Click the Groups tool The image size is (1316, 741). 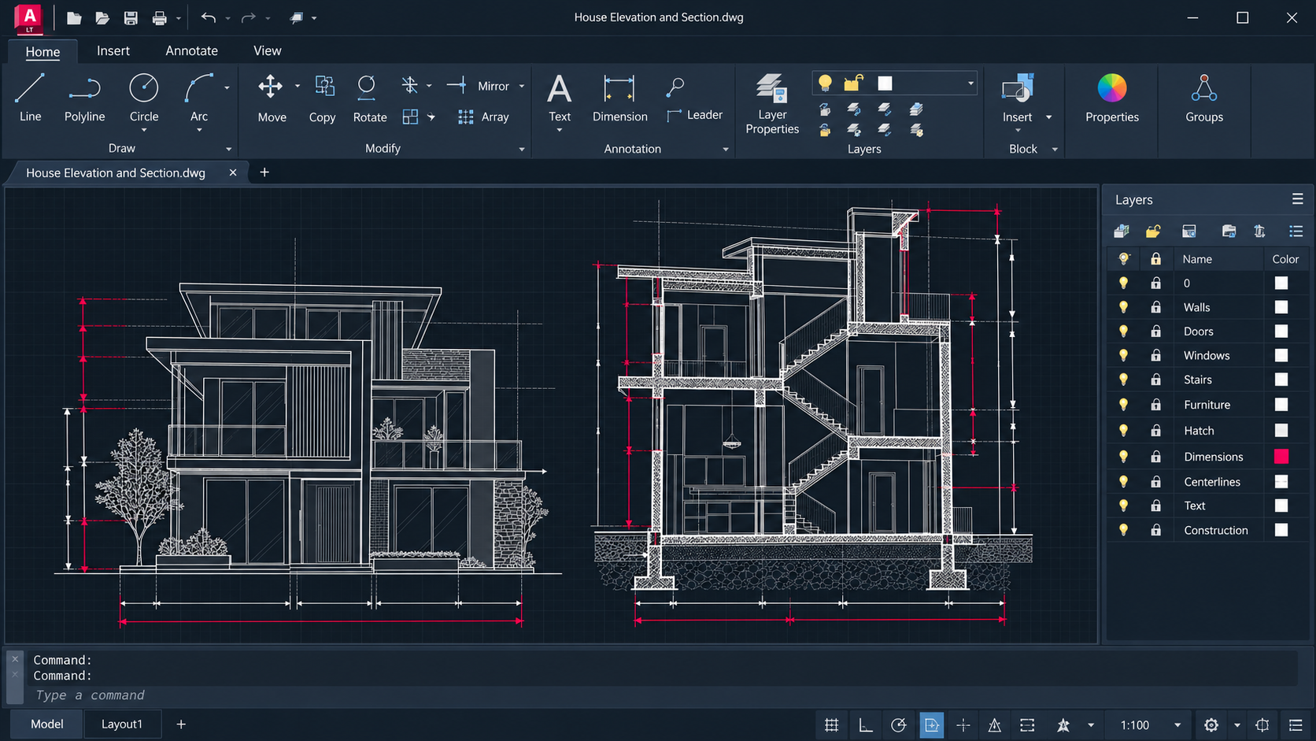pyautogui.click(x=1203, y=98)
